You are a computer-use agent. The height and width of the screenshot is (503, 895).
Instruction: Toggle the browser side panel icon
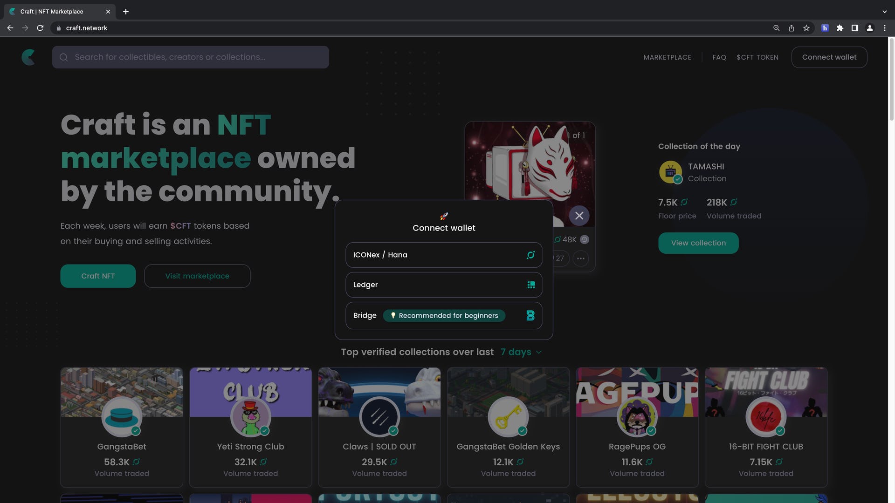855,28
